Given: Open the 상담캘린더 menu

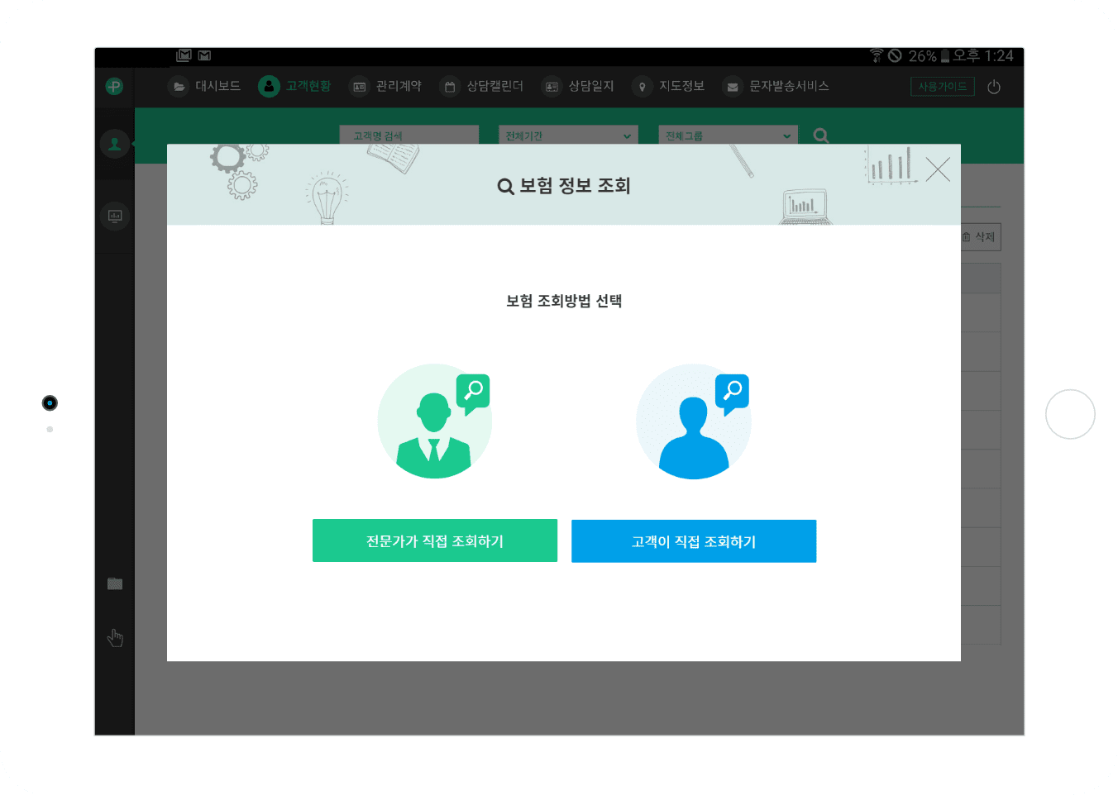Looking at the screenshot, I should 495,86.
